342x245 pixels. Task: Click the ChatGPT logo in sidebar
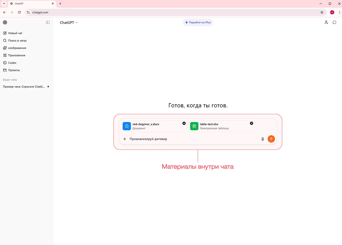point(5,23)
